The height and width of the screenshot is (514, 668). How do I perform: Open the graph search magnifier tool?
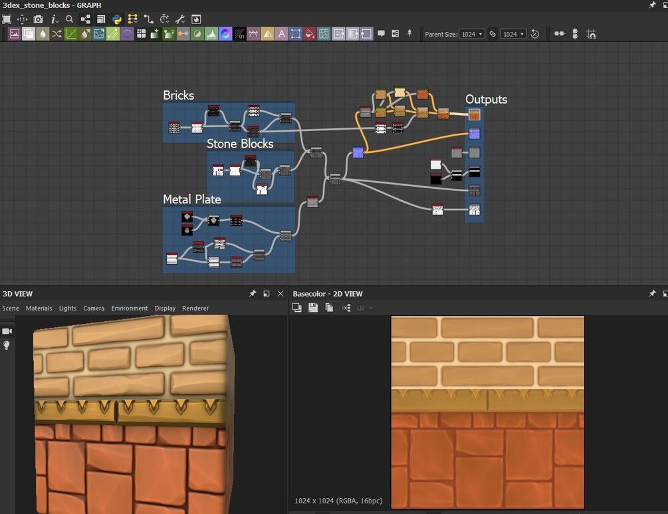click(69, 19)
